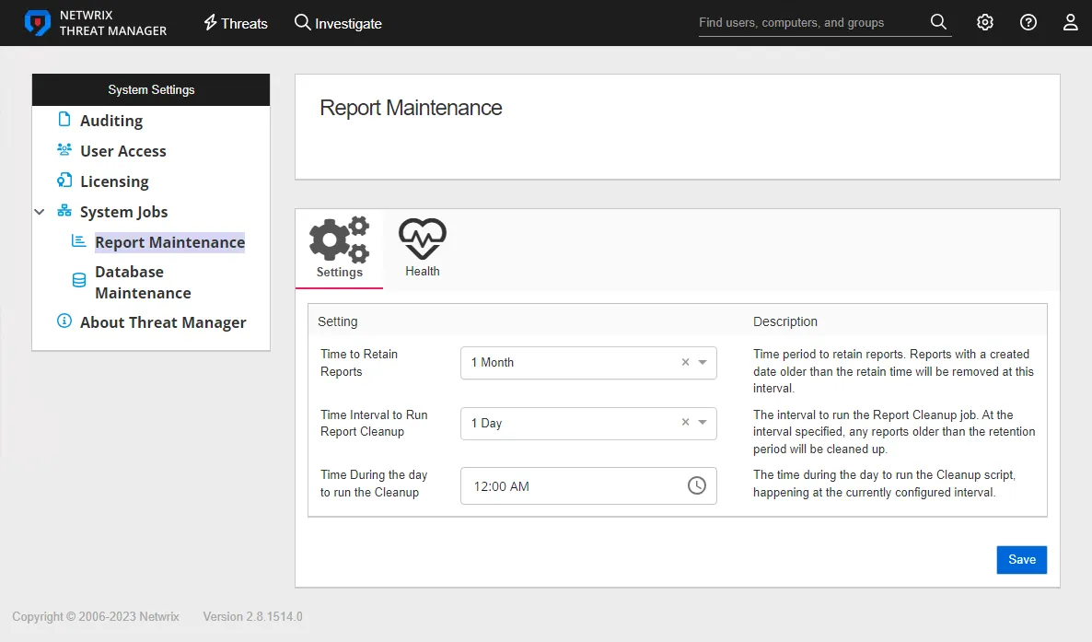Select User Access in System Settings
The image size is (1092, 642).
click(123, 151)
